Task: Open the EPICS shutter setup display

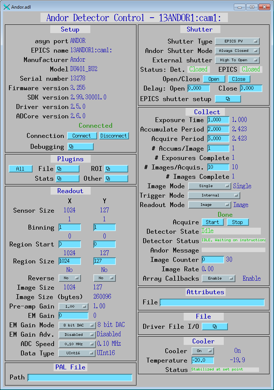Action: (228, 99)
